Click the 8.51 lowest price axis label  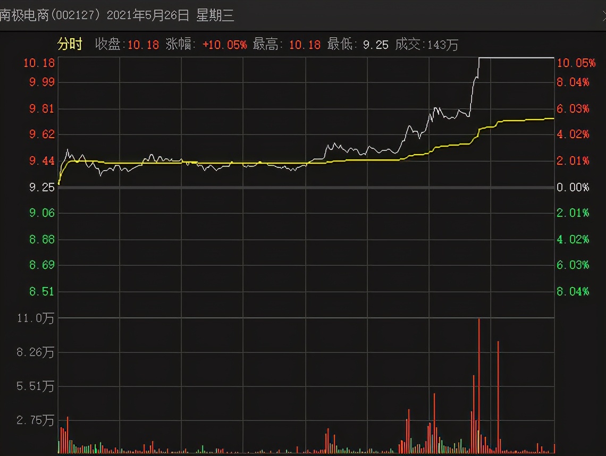tap(42, 291)
